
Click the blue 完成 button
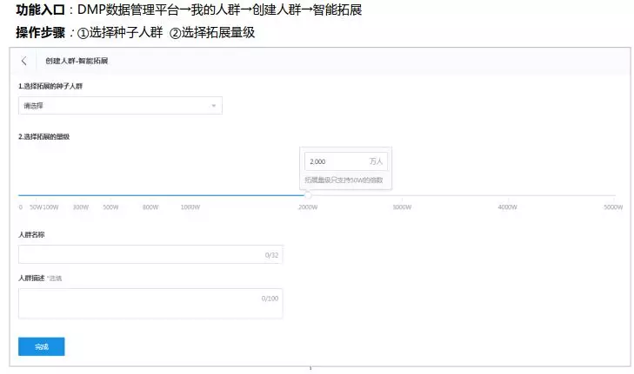pos(41,346)
